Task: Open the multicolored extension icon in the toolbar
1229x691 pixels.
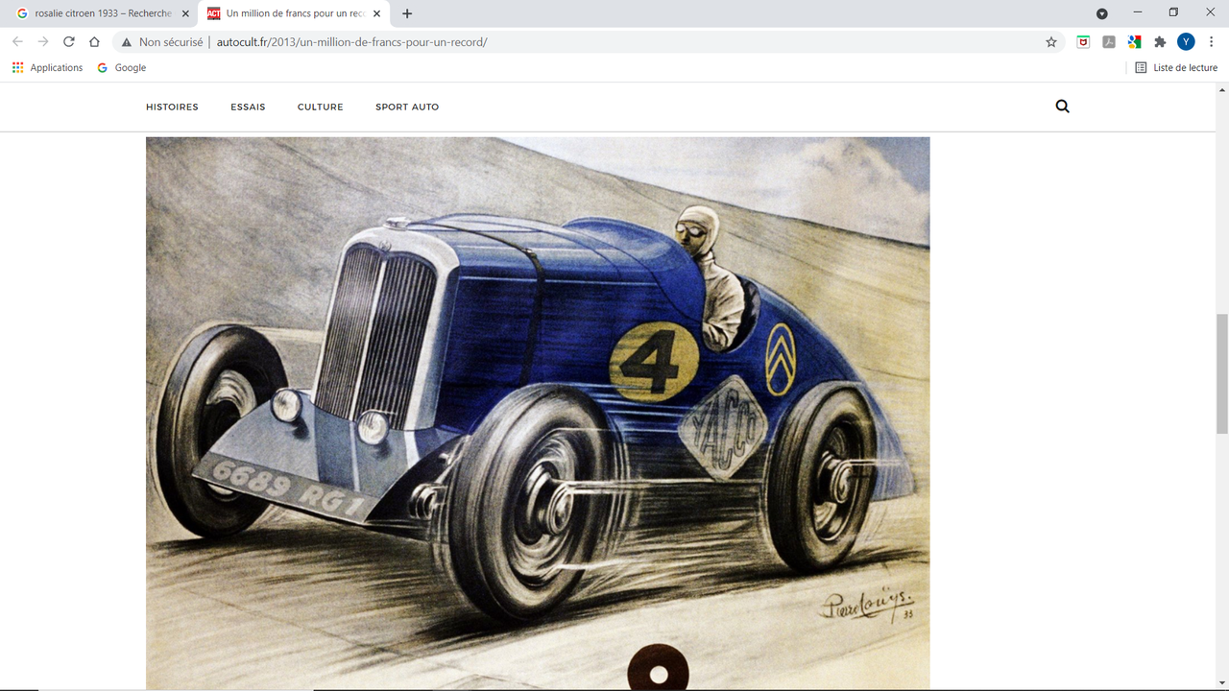Action: 1134,42
